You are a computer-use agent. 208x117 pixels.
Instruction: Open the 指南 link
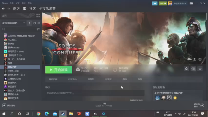(x=125, y=79)
